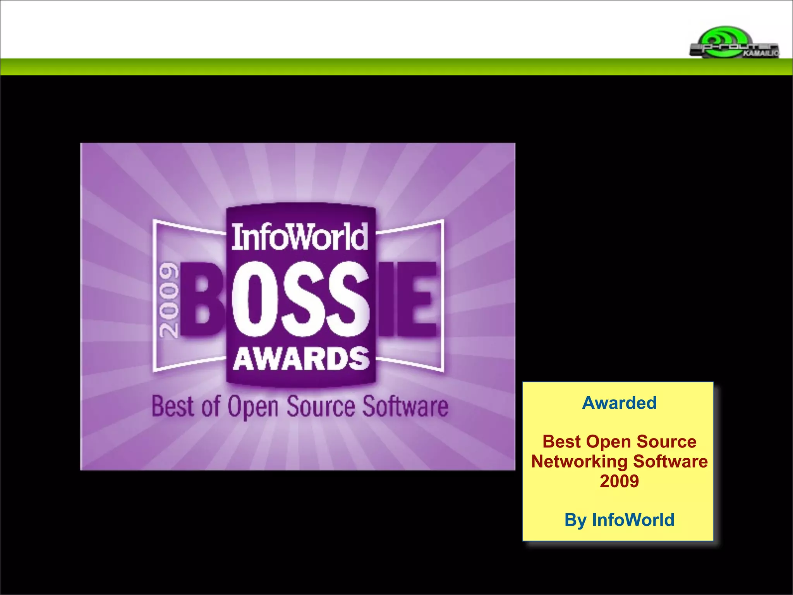Click the sip-router Kamailio logo

[734, 43]
